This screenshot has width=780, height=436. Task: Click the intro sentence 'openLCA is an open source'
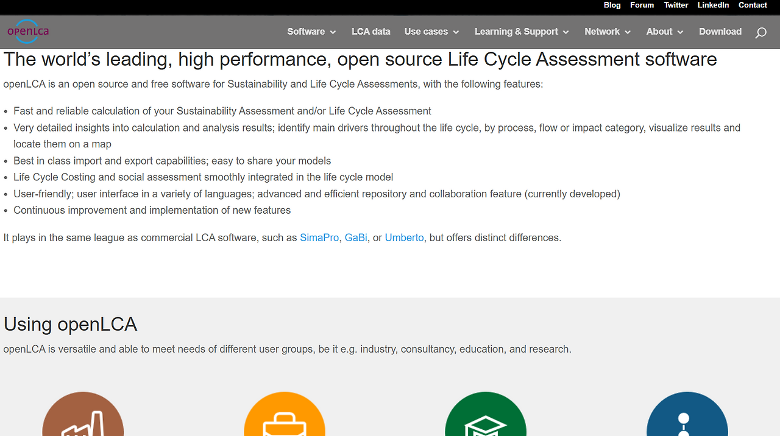tap(273, 84)
